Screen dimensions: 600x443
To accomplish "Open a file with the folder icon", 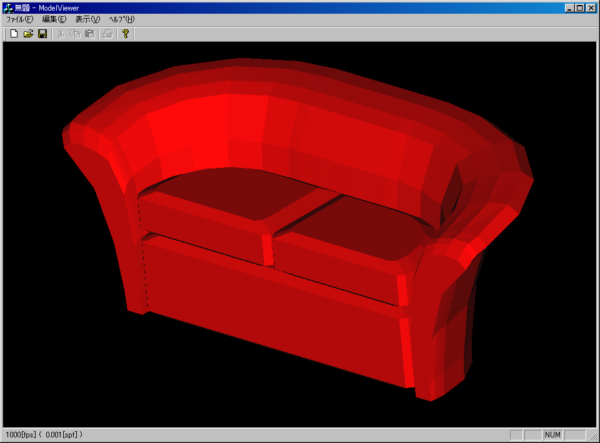I will click(x=28, y=34).
